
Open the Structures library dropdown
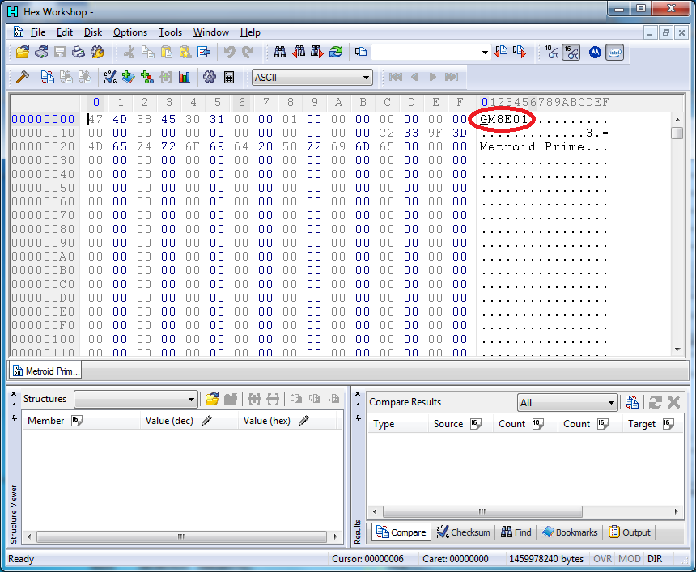136,400
